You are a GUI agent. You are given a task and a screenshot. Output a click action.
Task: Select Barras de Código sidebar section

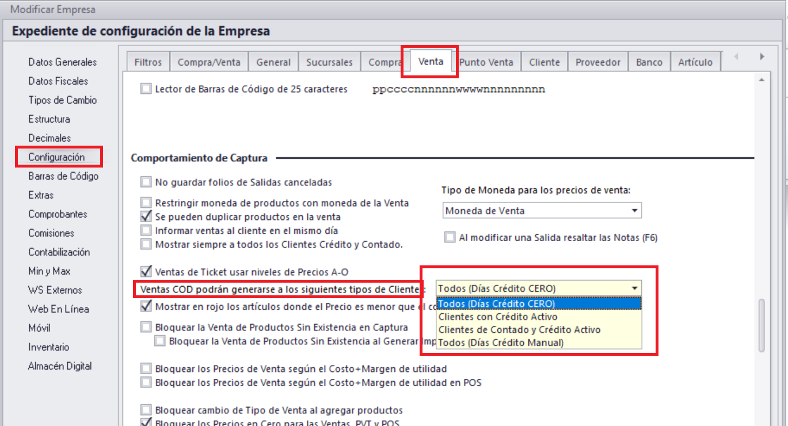pos(63,176)
